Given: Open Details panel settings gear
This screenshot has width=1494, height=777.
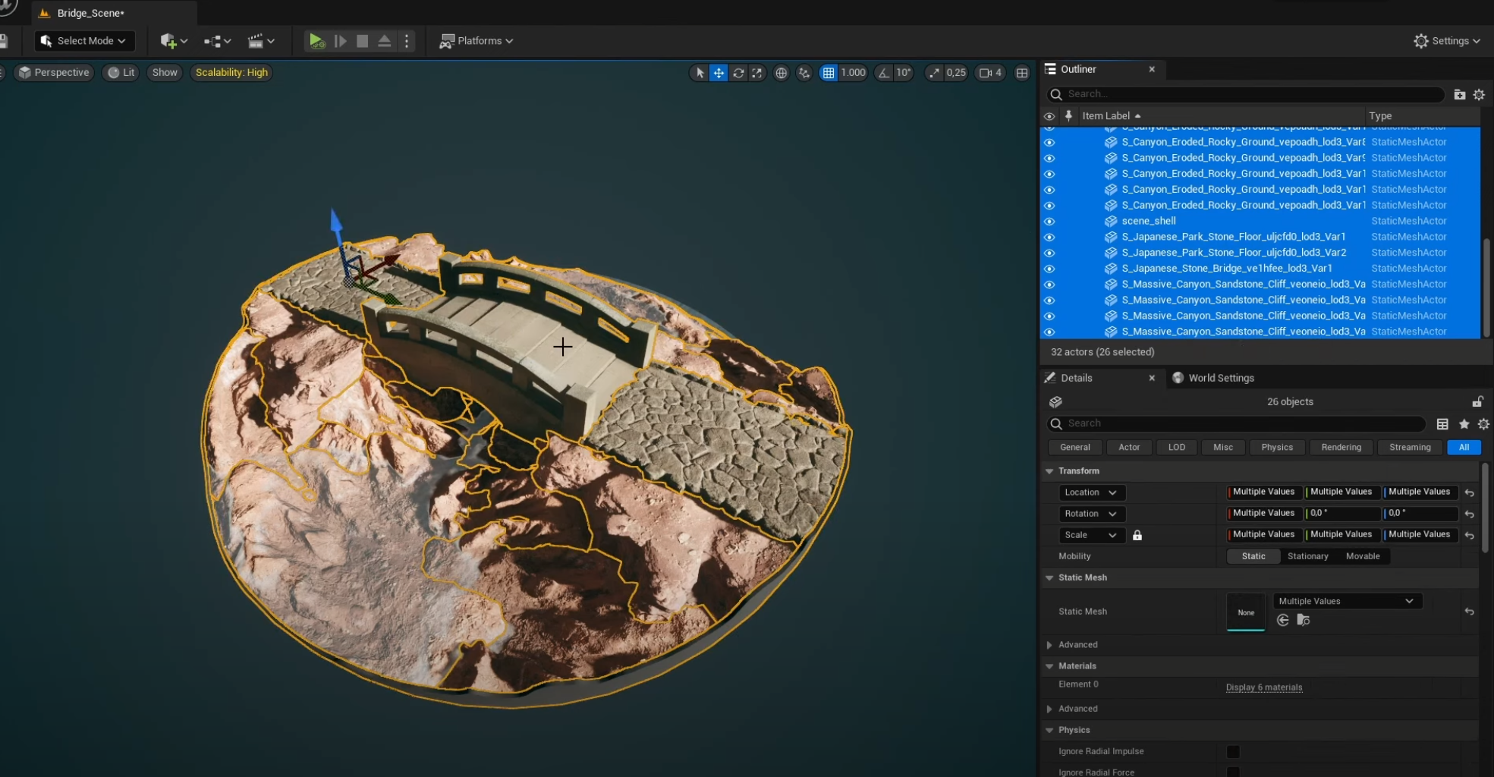Looking at the screenshot, I should (x=1483, y=424).
